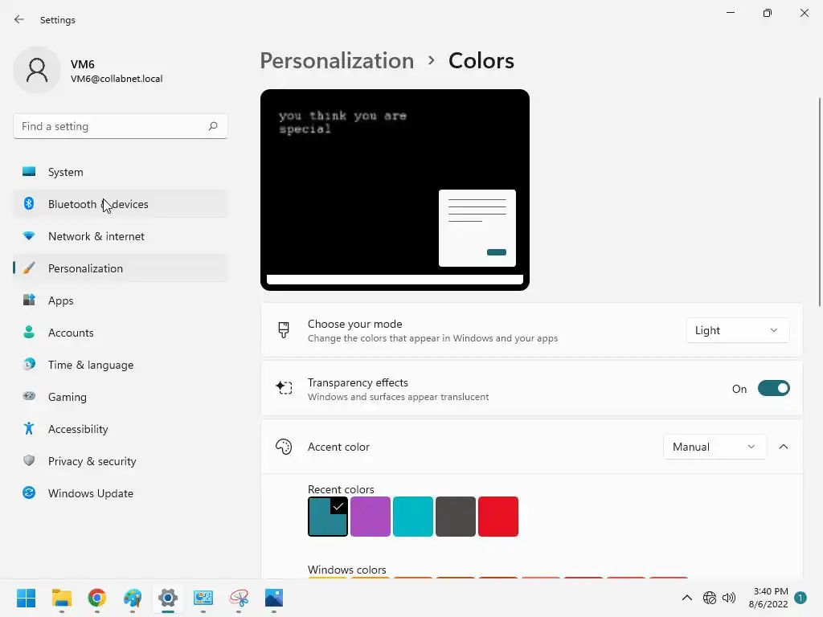Open the notification count badge

click(x=800, y=598)
